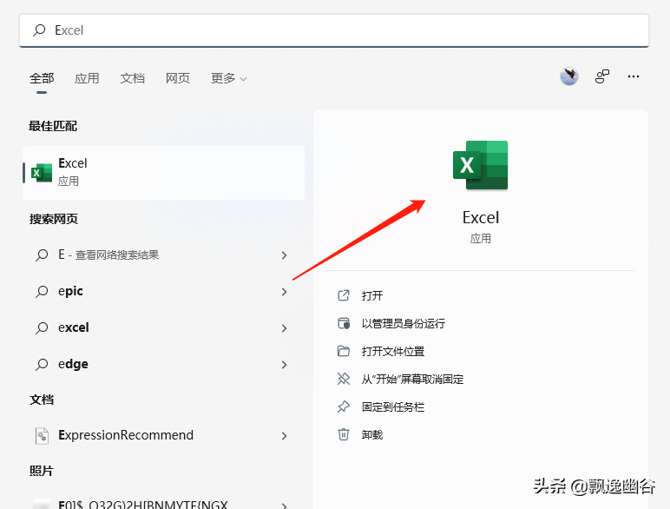Choose 打开文件位置
Screen dimensions: 670x509
393,351
